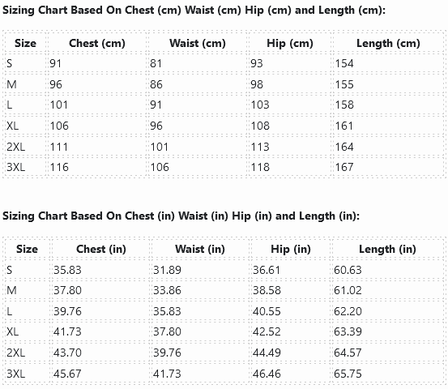Viewport: 448px width, 389px height.
Task: Click hip value 108 for size XL
Action: coord(260,126)
